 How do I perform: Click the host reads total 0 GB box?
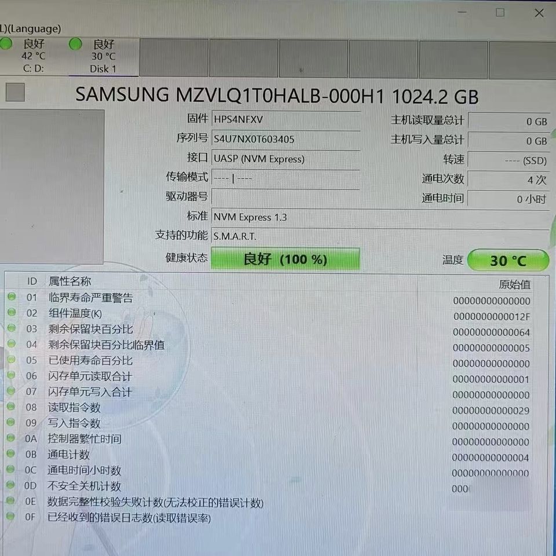pyautogui.click(x=509, y=121)
